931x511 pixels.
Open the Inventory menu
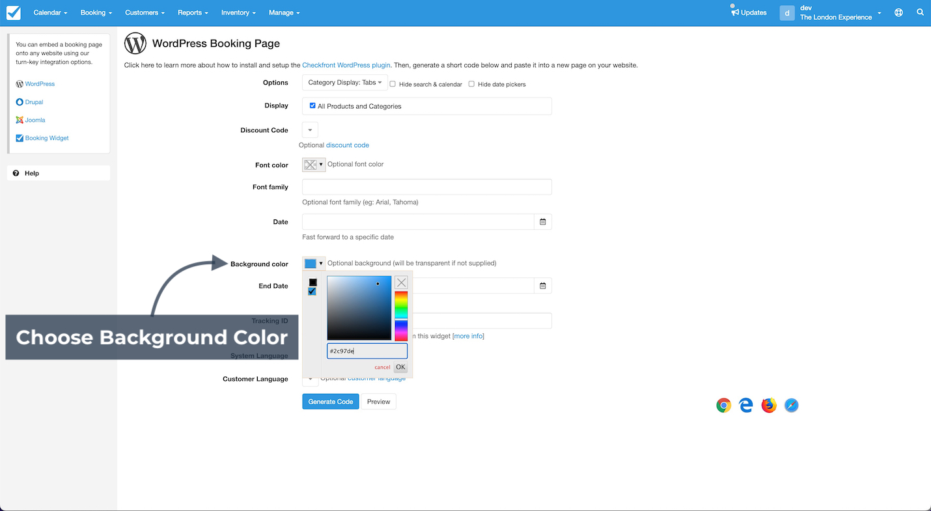(x=238, y=12)
